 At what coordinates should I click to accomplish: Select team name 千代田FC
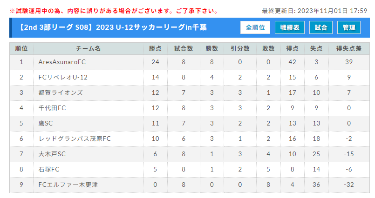(x=52, y=108)
